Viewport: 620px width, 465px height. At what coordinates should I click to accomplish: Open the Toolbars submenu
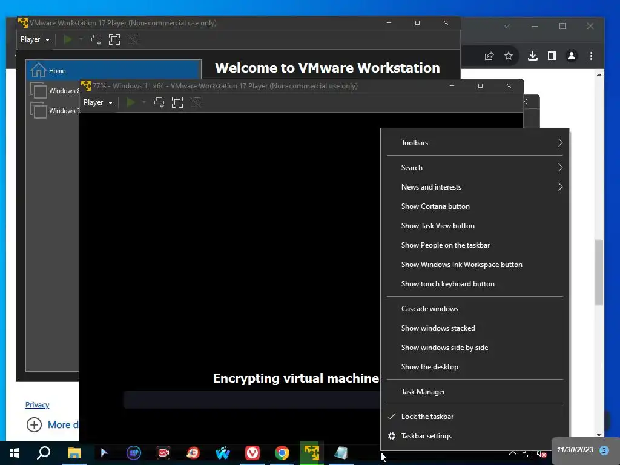point(475,143)
